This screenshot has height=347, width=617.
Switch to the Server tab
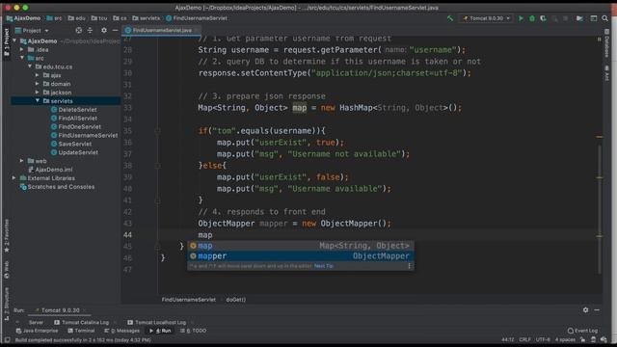[x=36, y=322]
